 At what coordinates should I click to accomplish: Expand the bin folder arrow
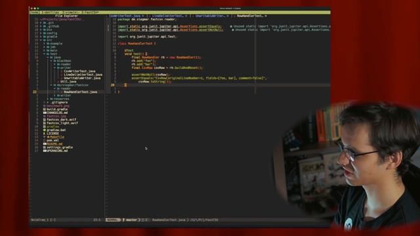pos(41,30)
